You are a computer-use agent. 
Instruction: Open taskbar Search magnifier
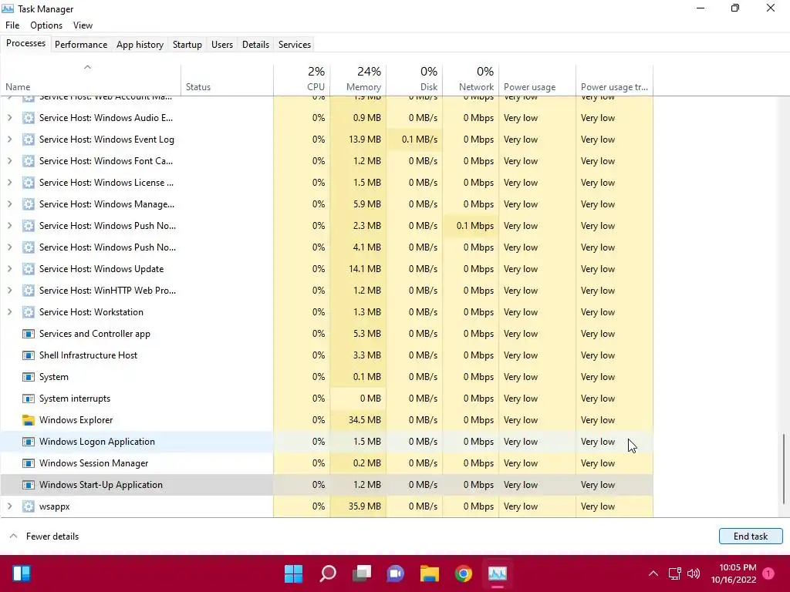pyautogui.click(x=327, y=573)
